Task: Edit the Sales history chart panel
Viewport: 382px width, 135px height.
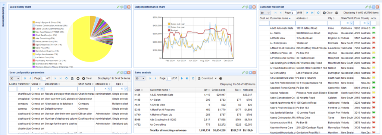Action: click(118, 7)
